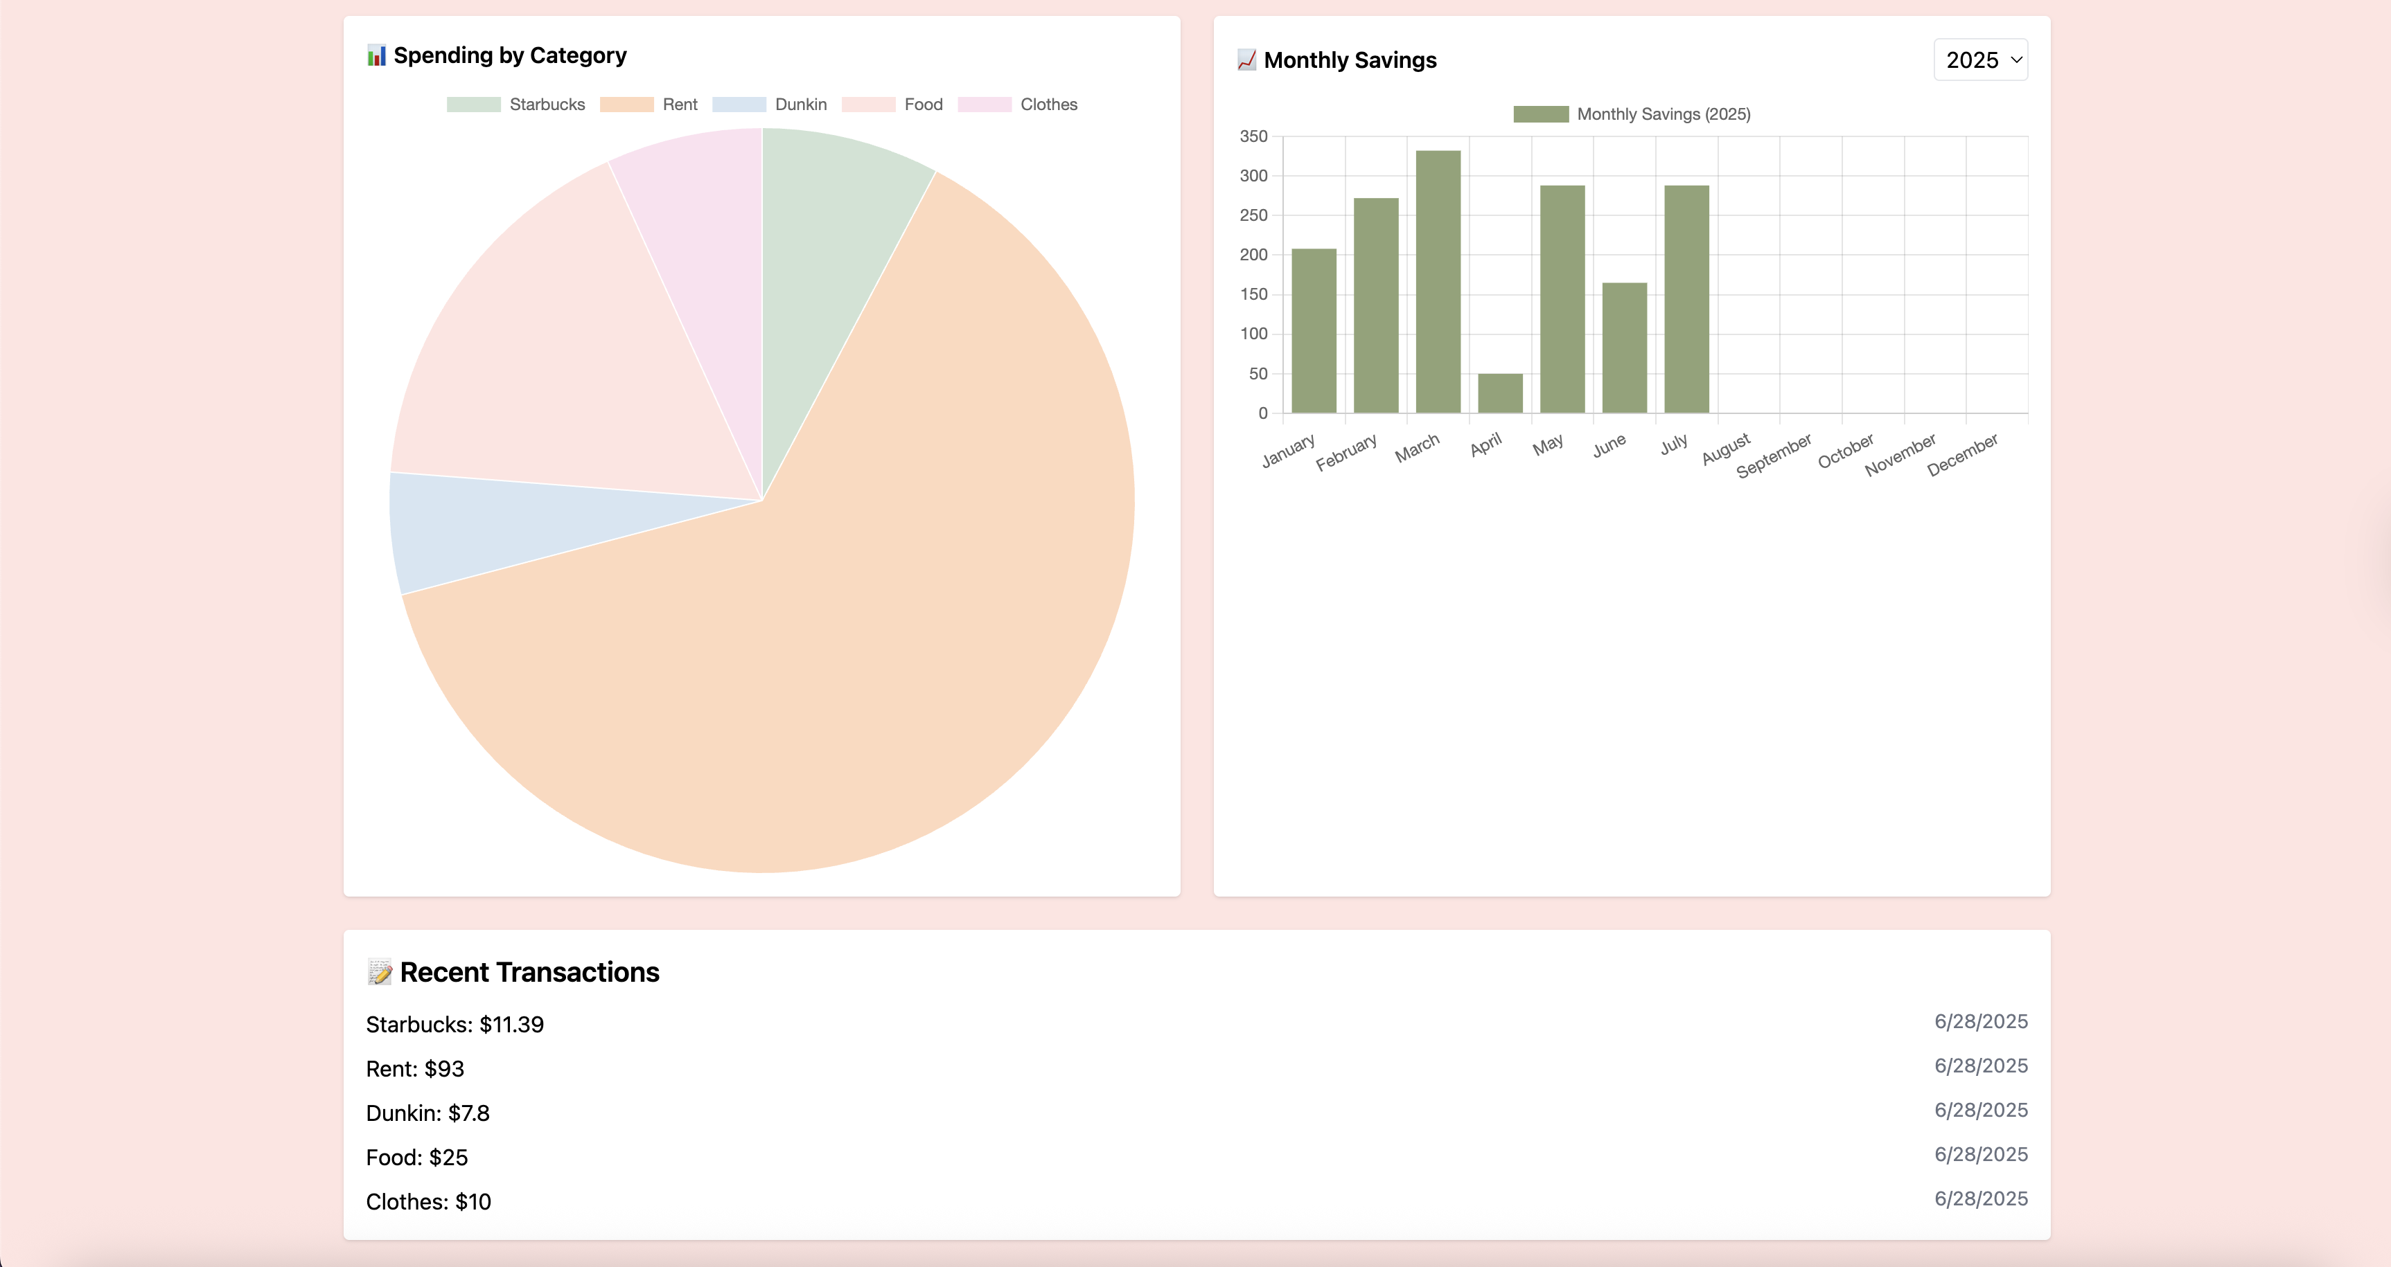Click the bar chart icon beside Spending by Category
Screen dimensions: 2391x1267
coord(376,55)
